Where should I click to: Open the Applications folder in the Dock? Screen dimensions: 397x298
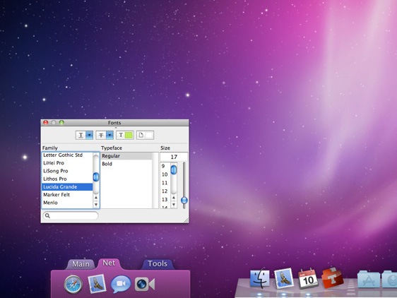coord(368,279)
